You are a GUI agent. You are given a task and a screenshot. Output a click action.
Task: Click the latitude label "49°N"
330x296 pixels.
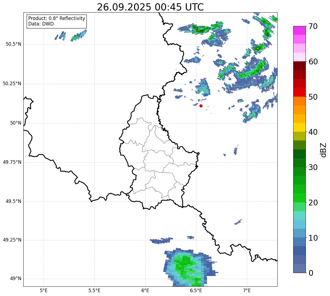point(16,279)
